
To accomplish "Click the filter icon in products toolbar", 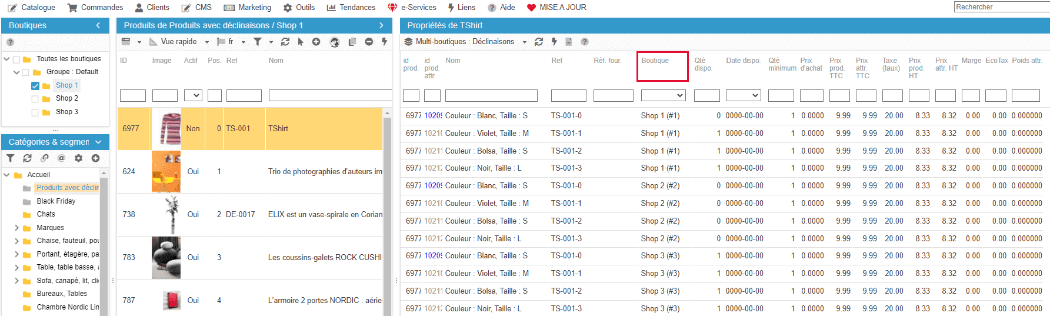I will point(258,42).
